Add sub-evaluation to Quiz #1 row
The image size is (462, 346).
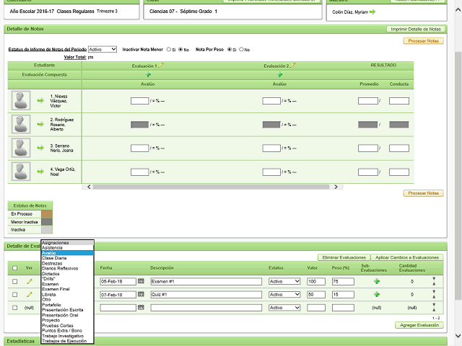pos(377,294)
